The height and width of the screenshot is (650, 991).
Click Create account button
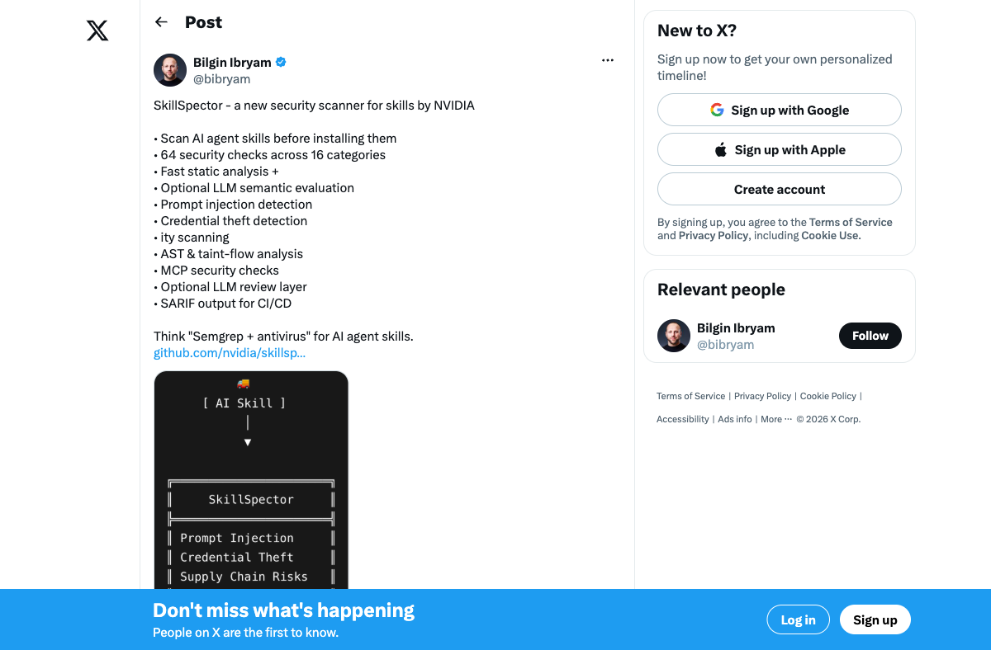click(x=780, y=189)
